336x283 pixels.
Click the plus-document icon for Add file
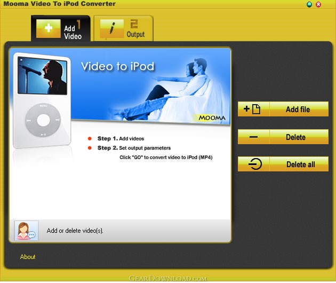(252, 109)
